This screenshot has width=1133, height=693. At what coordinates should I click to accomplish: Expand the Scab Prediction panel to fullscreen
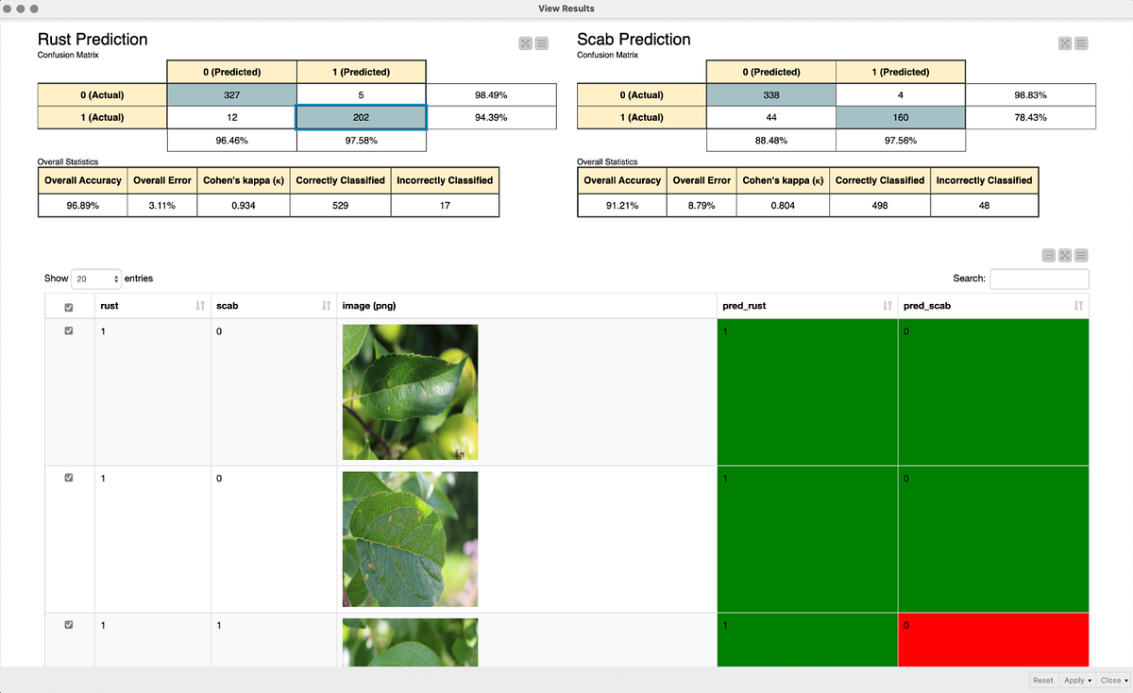(x=1065, y=43)
